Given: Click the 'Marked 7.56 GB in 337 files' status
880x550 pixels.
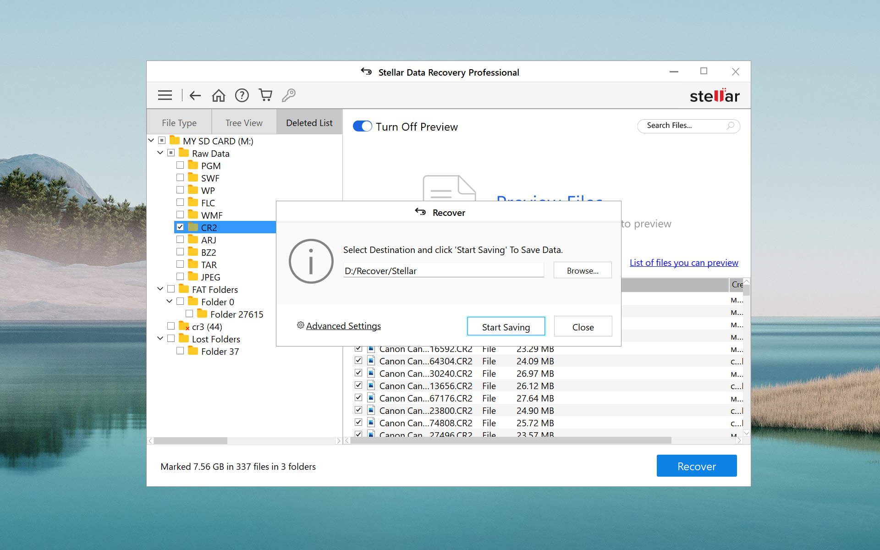Looking at the screenshot, I should [238, 467].
